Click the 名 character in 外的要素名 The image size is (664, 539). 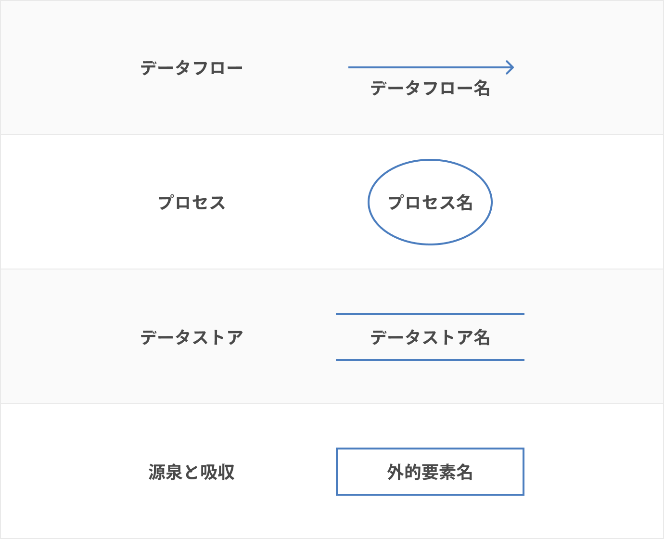pos(464,472)
